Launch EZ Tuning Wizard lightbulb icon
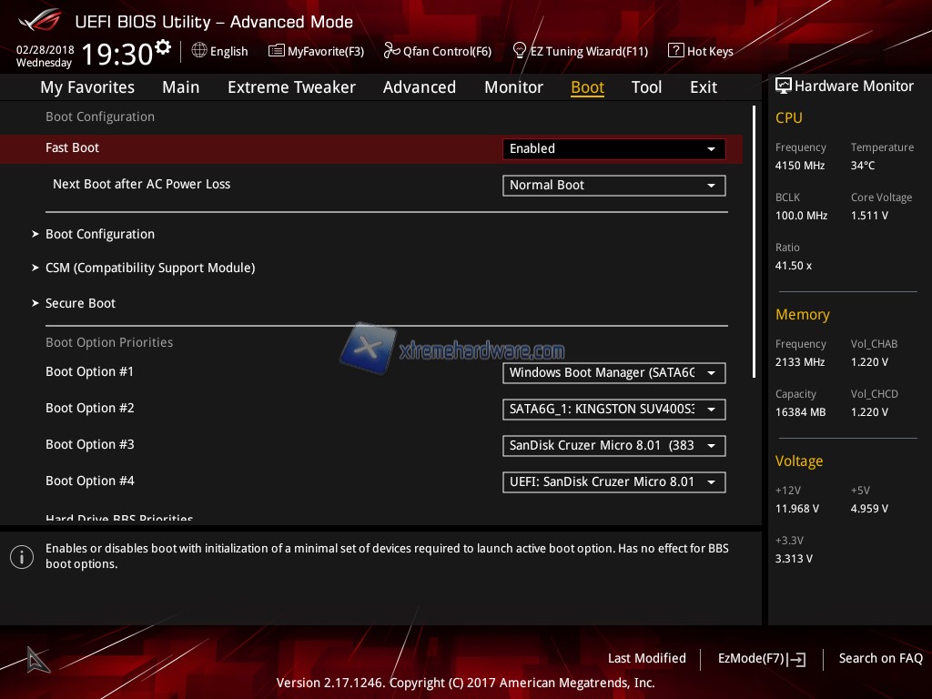 [x=520, y=50]
